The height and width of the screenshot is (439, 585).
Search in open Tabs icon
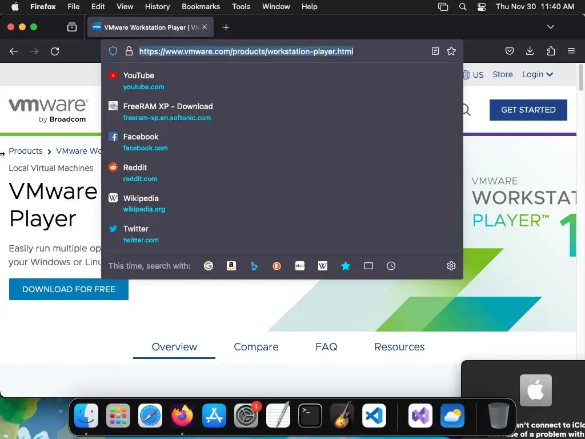tap(368, 266)
